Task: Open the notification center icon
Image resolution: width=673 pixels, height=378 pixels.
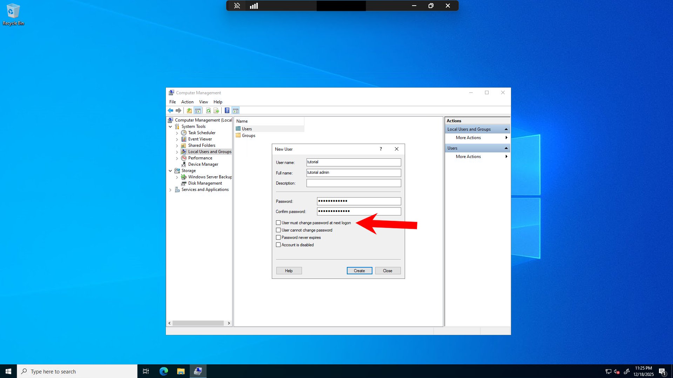Action: coord(662,371)
